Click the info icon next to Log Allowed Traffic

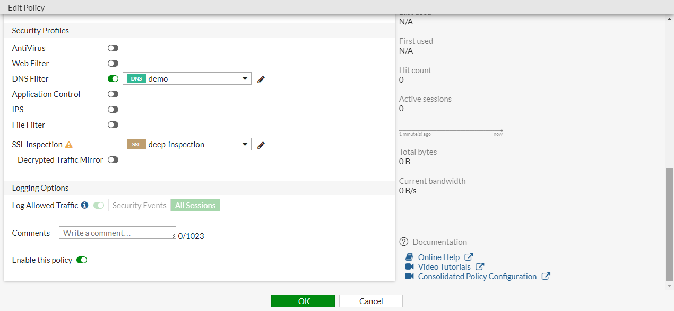(x=85, y=205)
